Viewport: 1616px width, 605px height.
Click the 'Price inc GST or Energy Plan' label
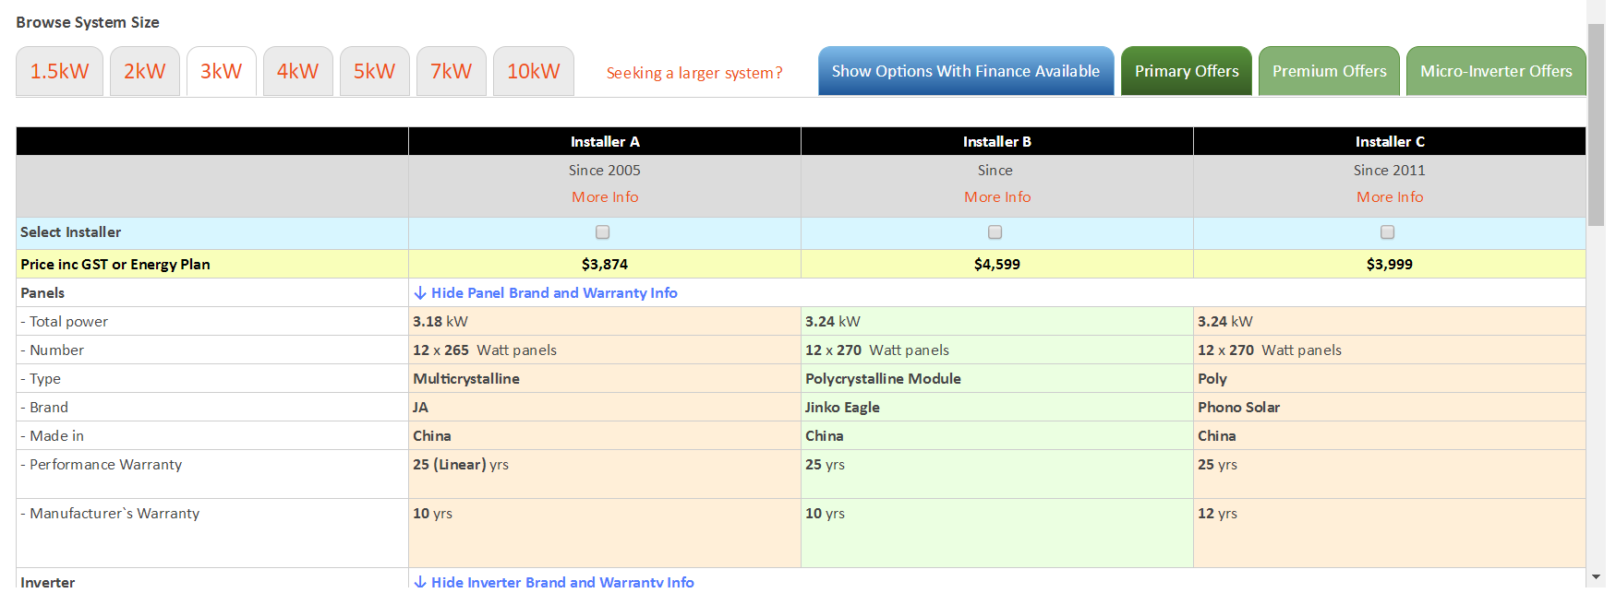(115, 264)
